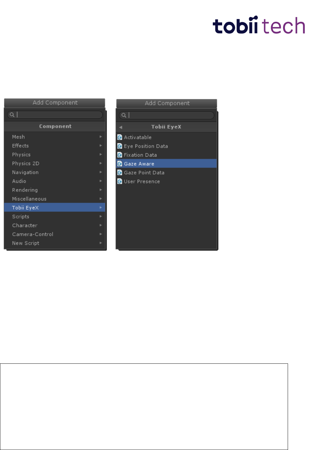
Task: Open the Camera-Control component category
Action: tap(55, 234)
